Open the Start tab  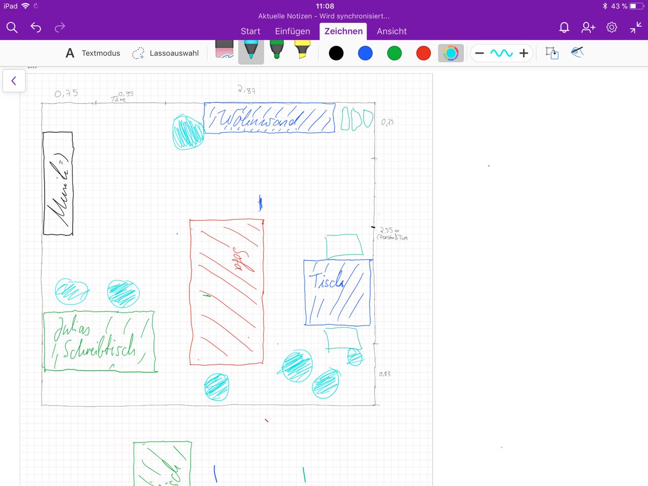tap(250, 31)
